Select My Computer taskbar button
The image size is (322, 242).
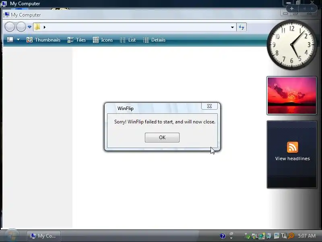click(x=43, y=236)
